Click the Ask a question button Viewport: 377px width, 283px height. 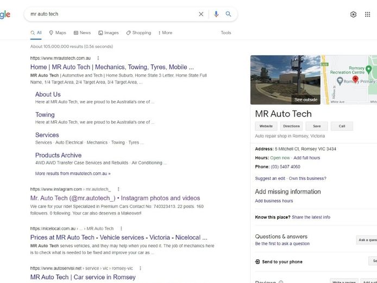pyautogui.click(x=367, y=240)
